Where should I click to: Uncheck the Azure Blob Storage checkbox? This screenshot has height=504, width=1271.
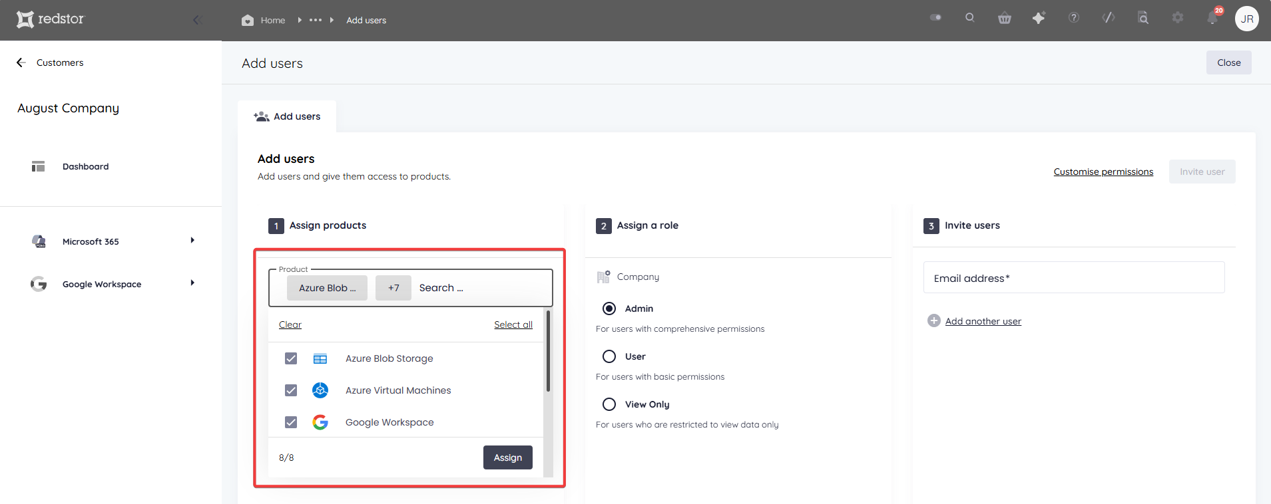point(291,358)
